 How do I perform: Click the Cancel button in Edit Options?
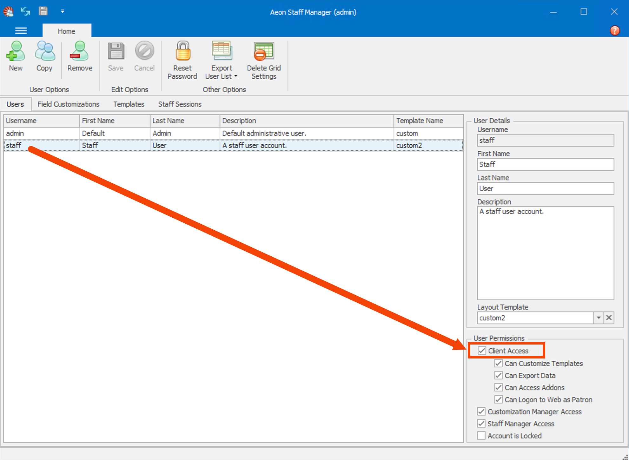144,57
